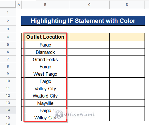Select the 'Fargo' cell in row 5

pos(45,45)
